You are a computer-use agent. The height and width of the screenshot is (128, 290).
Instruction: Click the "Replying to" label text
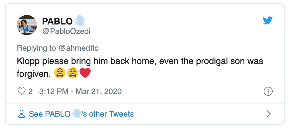point(36,48)
